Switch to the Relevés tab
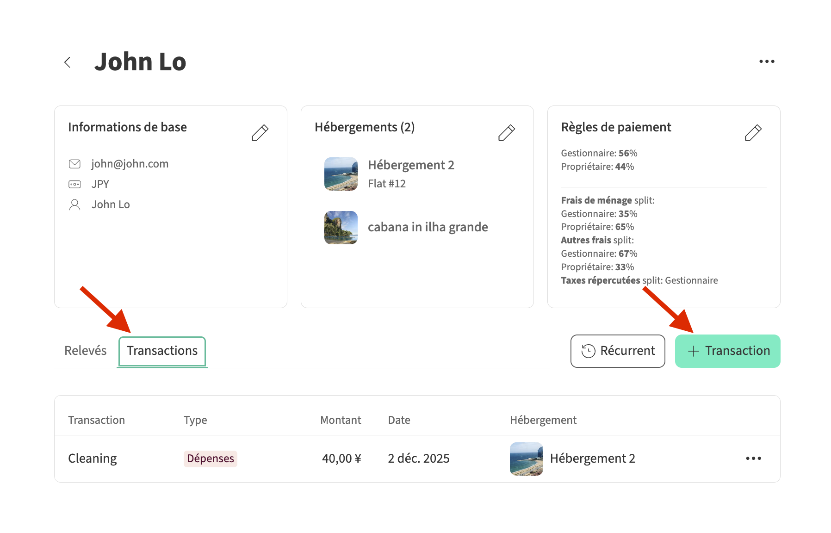 (x=86, y=351)
